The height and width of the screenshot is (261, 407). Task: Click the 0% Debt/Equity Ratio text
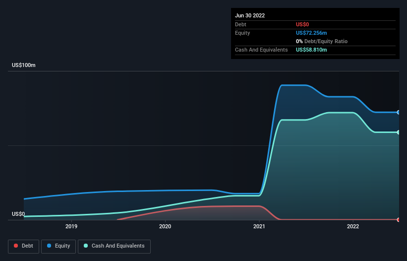(x=322, y=41)
